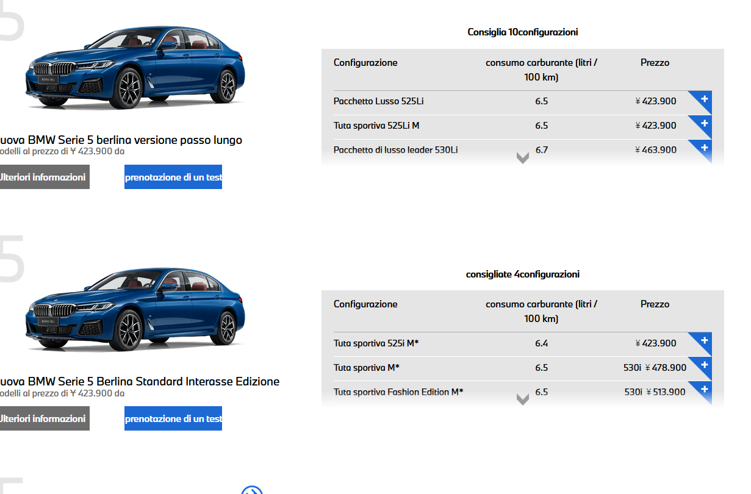This screenshot has height=494, width=751.
Task: Select the Pacchetto Lusso 525Li configuration name
Action: tap(378, 101)
